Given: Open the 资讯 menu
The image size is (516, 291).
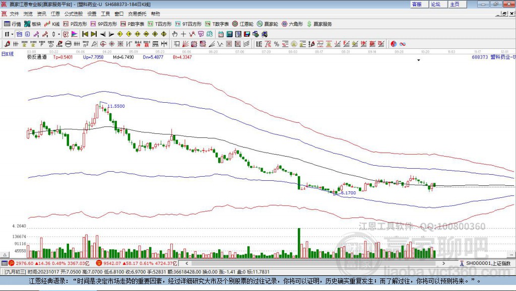Looking at the screenshot, I should click(x=42, y=14).
